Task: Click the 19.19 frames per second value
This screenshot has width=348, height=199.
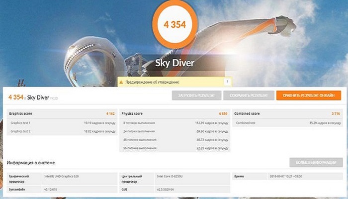Action: click(x=99, y=123)
